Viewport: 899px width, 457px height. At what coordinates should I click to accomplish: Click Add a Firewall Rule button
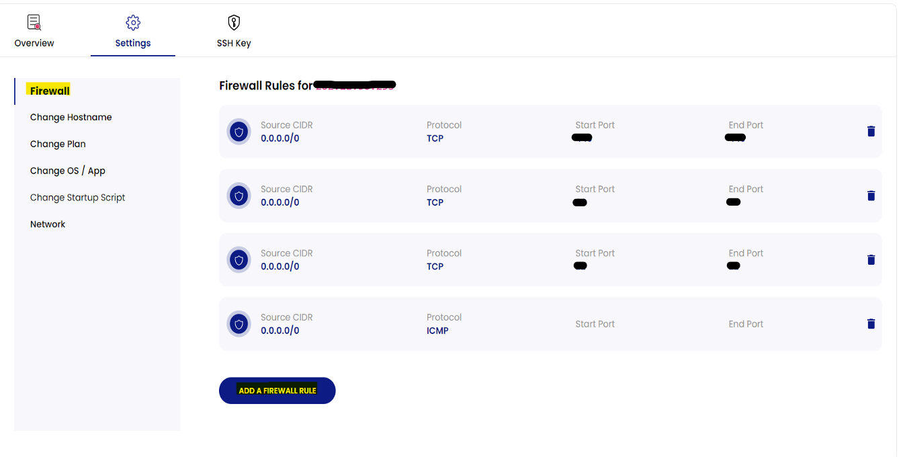277,390
